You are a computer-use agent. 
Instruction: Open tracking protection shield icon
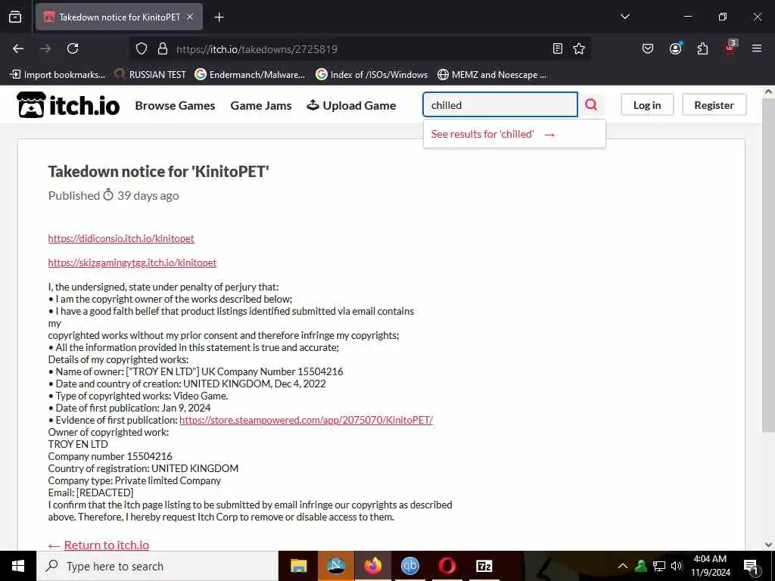click(142, 49)
